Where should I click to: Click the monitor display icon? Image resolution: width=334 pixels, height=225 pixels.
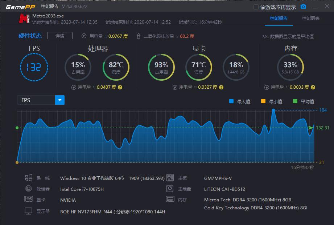point(28,211)
